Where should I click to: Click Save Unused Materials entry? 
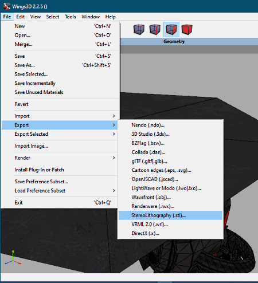click(x=60, y=92)
